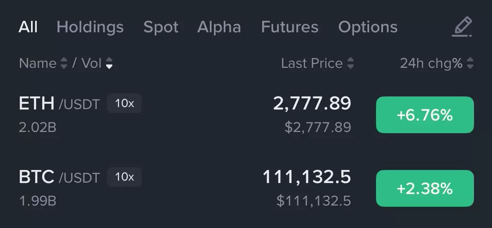
Task: Tap the 10x leverage badge on BTC
Action: coord(124,177)
